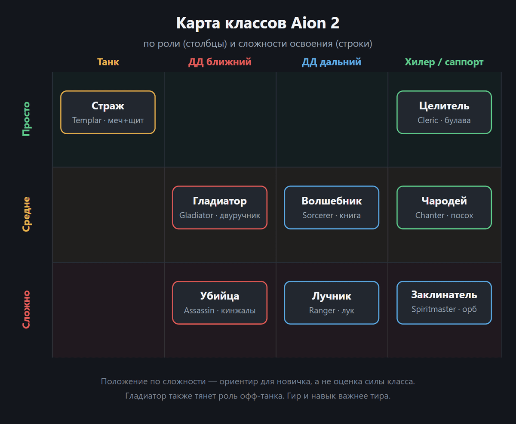Select the Средне row label
The height and width of the screenshot is (424, 516).
(26, 214)
